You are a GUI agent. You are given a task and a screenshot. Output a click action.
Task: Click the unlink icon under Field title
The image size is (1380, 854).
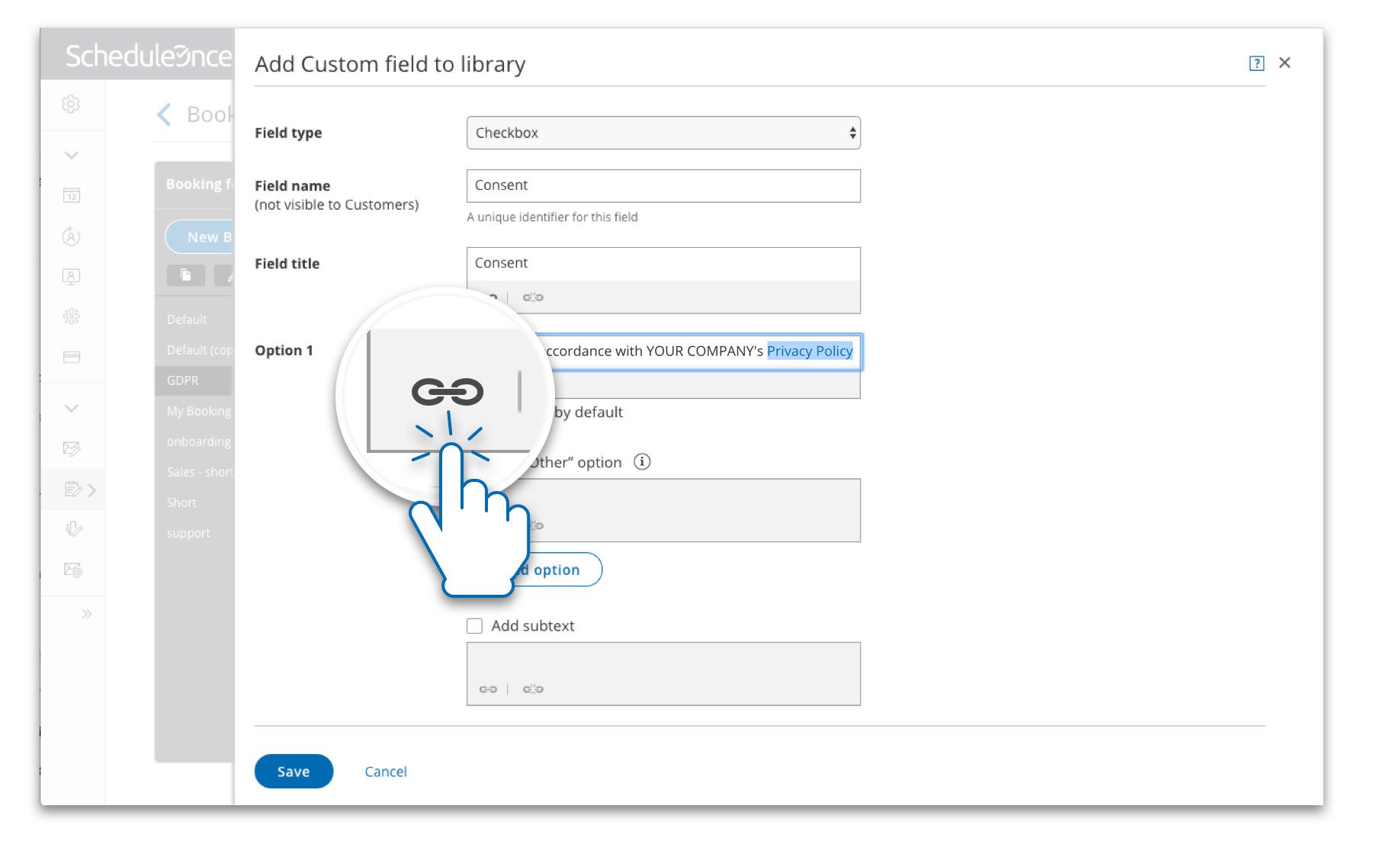(533, 297)
